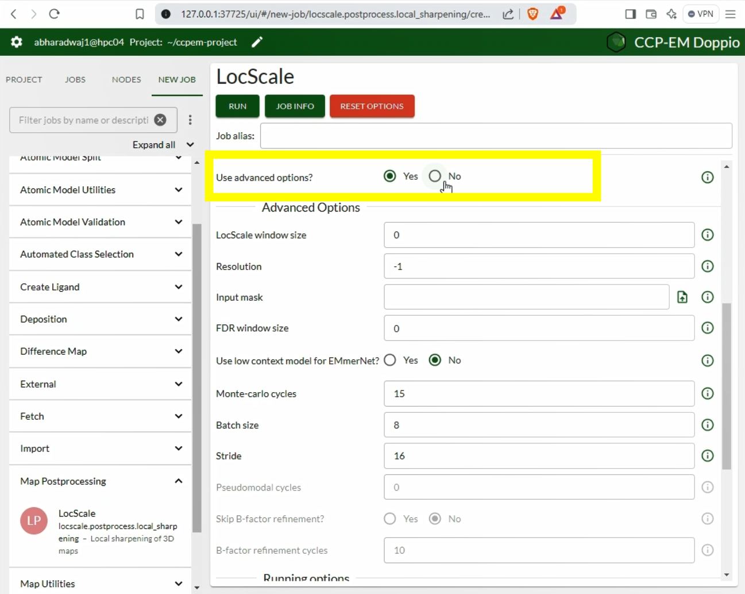Click the Resolution input field

pyautogui.click(x=539, y=266)
